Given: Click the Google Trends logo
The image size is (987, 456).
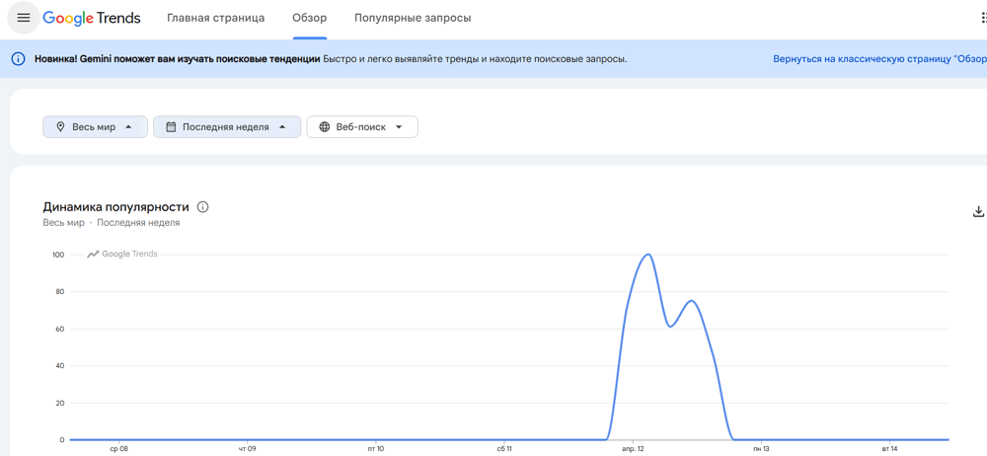Looking at the screenshot, I should [x=92, y=18].
